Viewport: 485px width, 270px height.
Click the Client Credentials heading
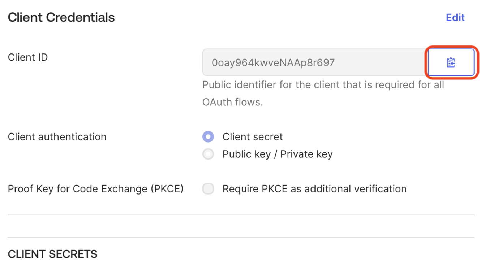click(61, 17)
